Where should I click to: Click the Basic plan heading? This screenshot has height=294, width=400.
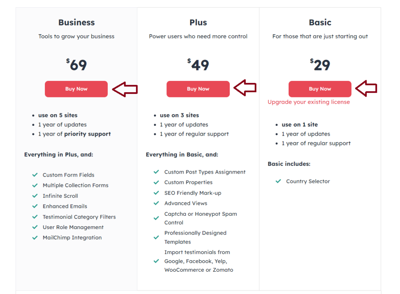click(320, 22)
